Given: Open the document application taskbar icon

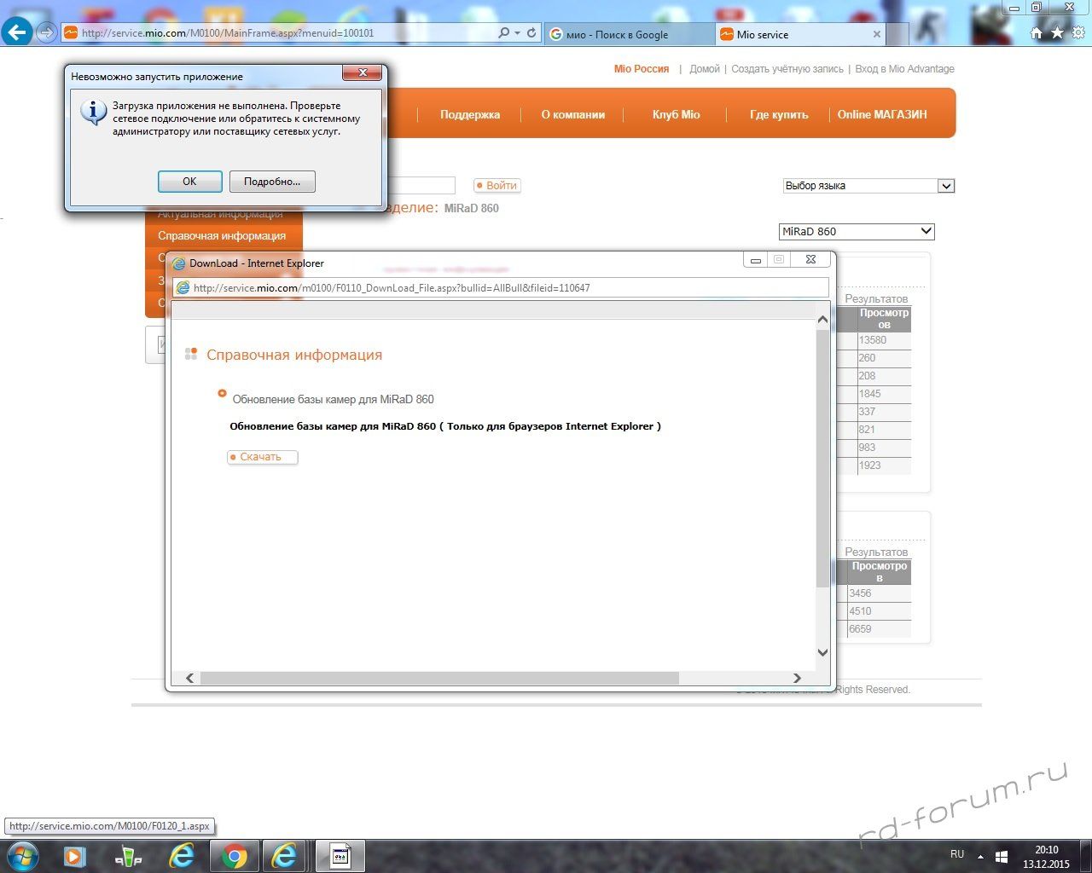Looking at the screenshot, I should (340, 856).
